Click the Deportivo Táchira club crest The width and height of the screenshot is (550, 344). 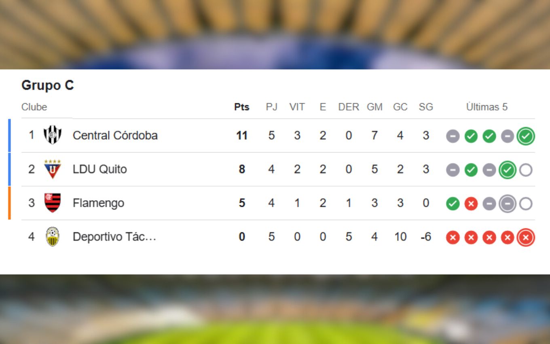(53, 237)
